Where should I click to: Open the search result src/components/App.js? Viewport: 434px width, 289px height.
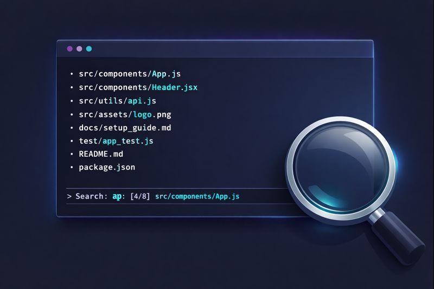click(x=197, y=196)
